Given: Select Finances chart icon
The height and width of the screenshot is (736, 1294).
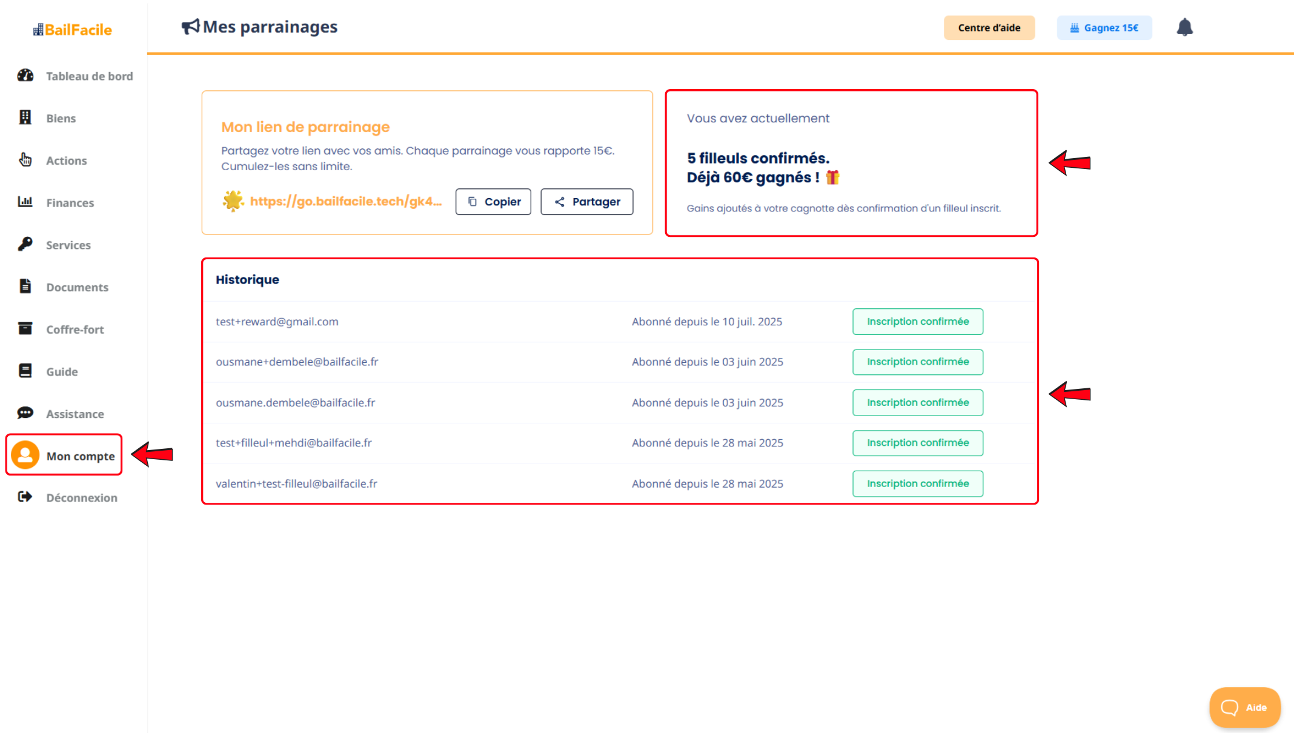Looking at the screenshot, I should pyautogui.click(x=25, y=202).
